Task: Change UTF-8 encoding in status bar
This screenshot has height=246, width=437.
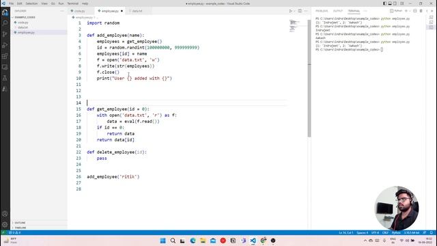Action: [375, 232]
